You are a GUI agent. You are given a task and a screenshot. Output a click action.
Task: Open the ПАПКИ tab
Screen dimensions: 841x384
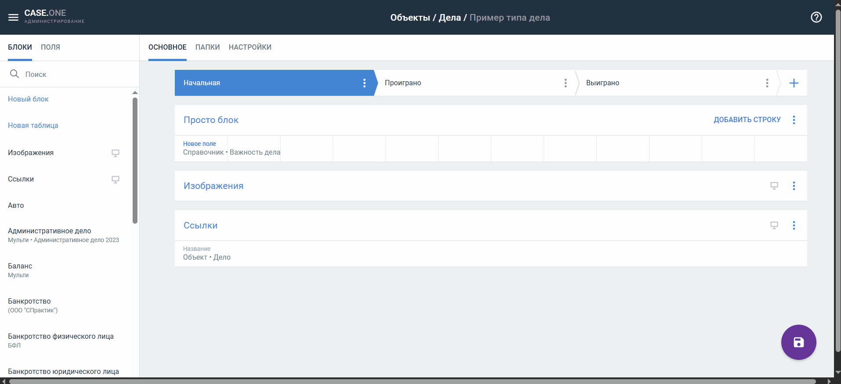pos(207,47)
